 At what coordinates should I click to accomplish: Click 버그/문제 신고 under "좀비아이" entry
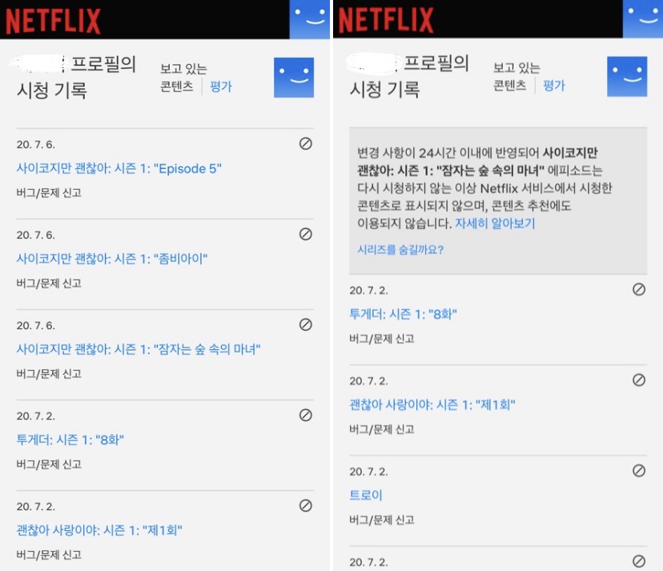(49, 283)
